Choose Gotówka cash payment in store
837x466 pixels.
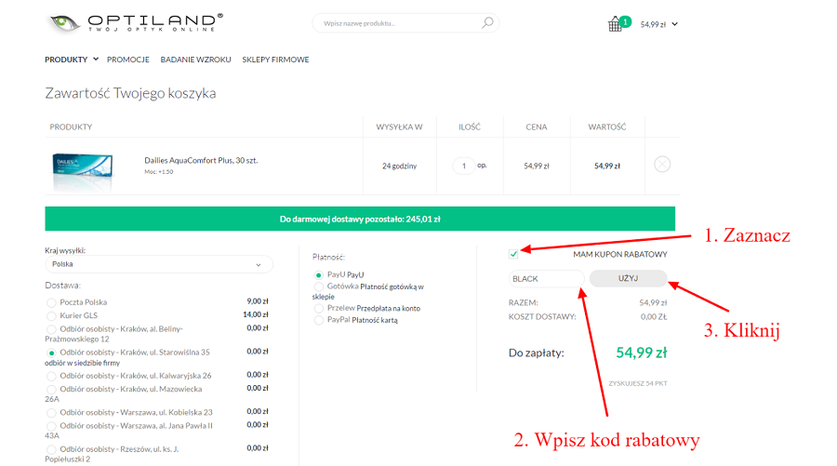pyautogui.click(x=319, y=287)
